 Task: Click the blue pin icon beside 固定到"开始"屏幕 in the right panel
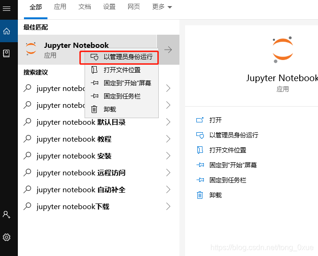click(x=200, y=165)
